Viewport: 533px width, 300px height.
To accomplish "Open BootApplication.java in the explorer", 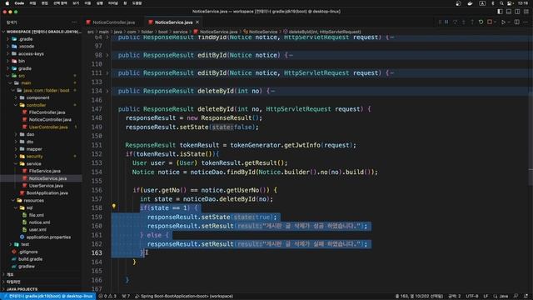I will [47, 192].
